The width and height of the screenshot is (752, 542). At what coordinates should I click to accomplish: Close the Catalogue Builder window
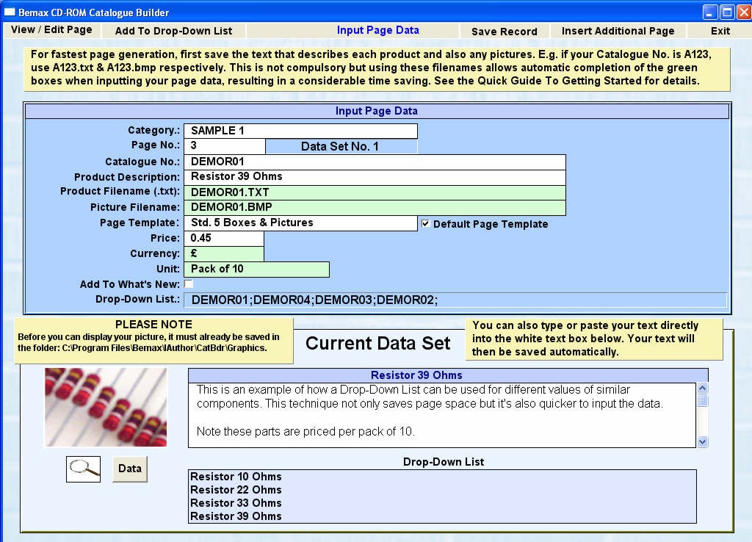(x=743, y=12)
